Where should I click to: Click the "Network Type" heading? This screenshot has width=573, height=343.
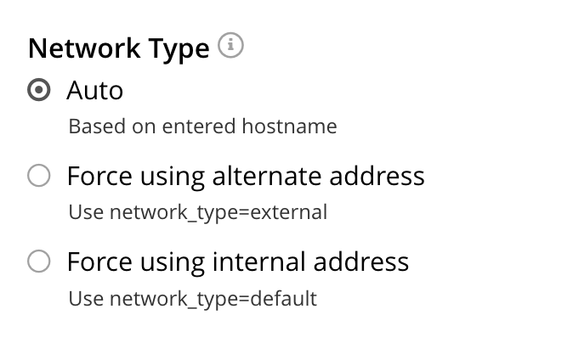(x=118, y=48)
